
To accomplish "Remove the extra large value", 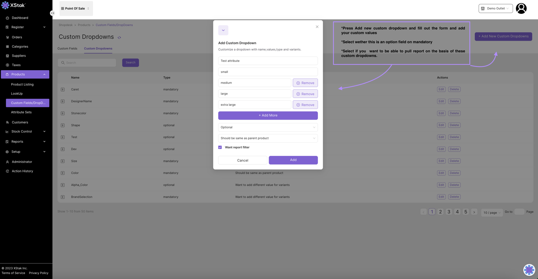I will click(305, 105).
